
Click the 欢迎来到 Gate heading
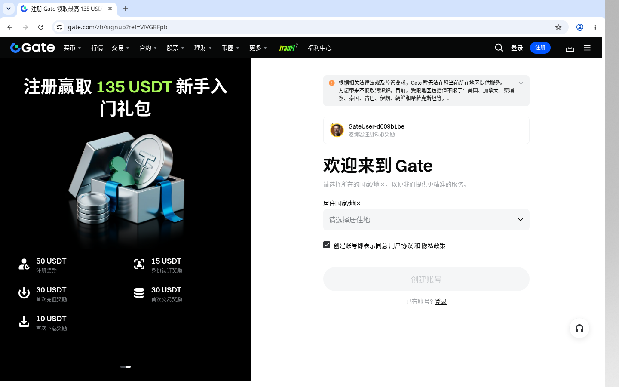point(378,166)
